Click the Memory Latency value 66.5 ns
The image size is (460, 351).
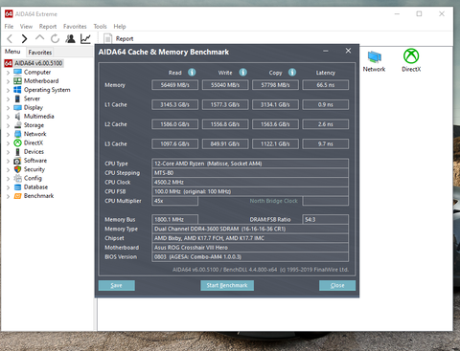[326, 85]
